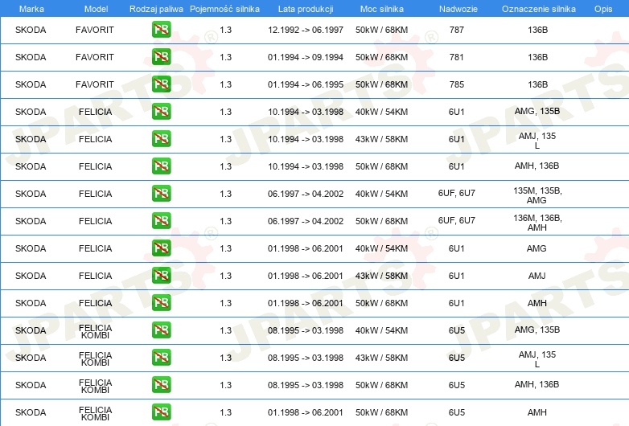Click AMJ, 135 L in the 6U5 row
The image size is (629, 426).
537,359
